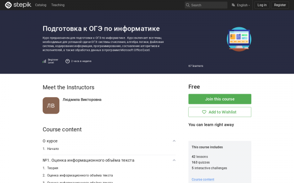
Task: Click the 67 learners text
Action: click(x=196, y=66)
